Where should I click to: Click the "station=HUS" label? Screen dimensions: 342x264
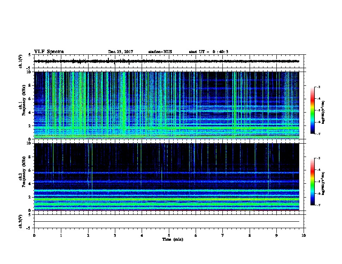160,52
